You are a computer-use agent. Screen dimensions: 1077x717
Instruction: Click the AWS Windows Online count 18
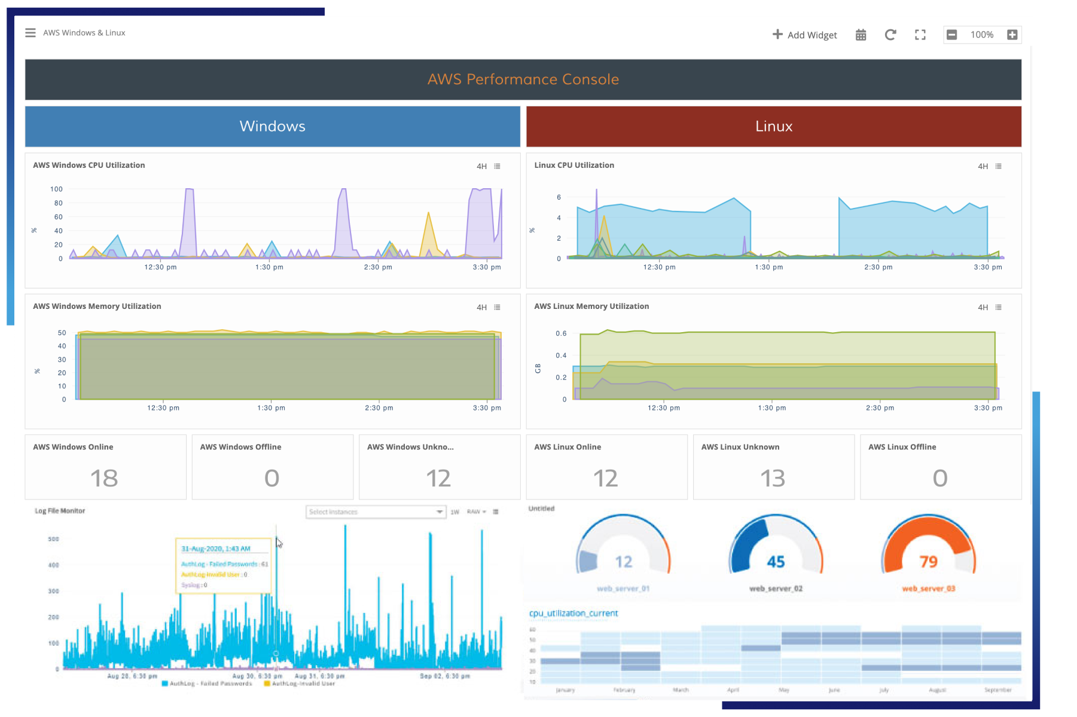coord(104,478)
